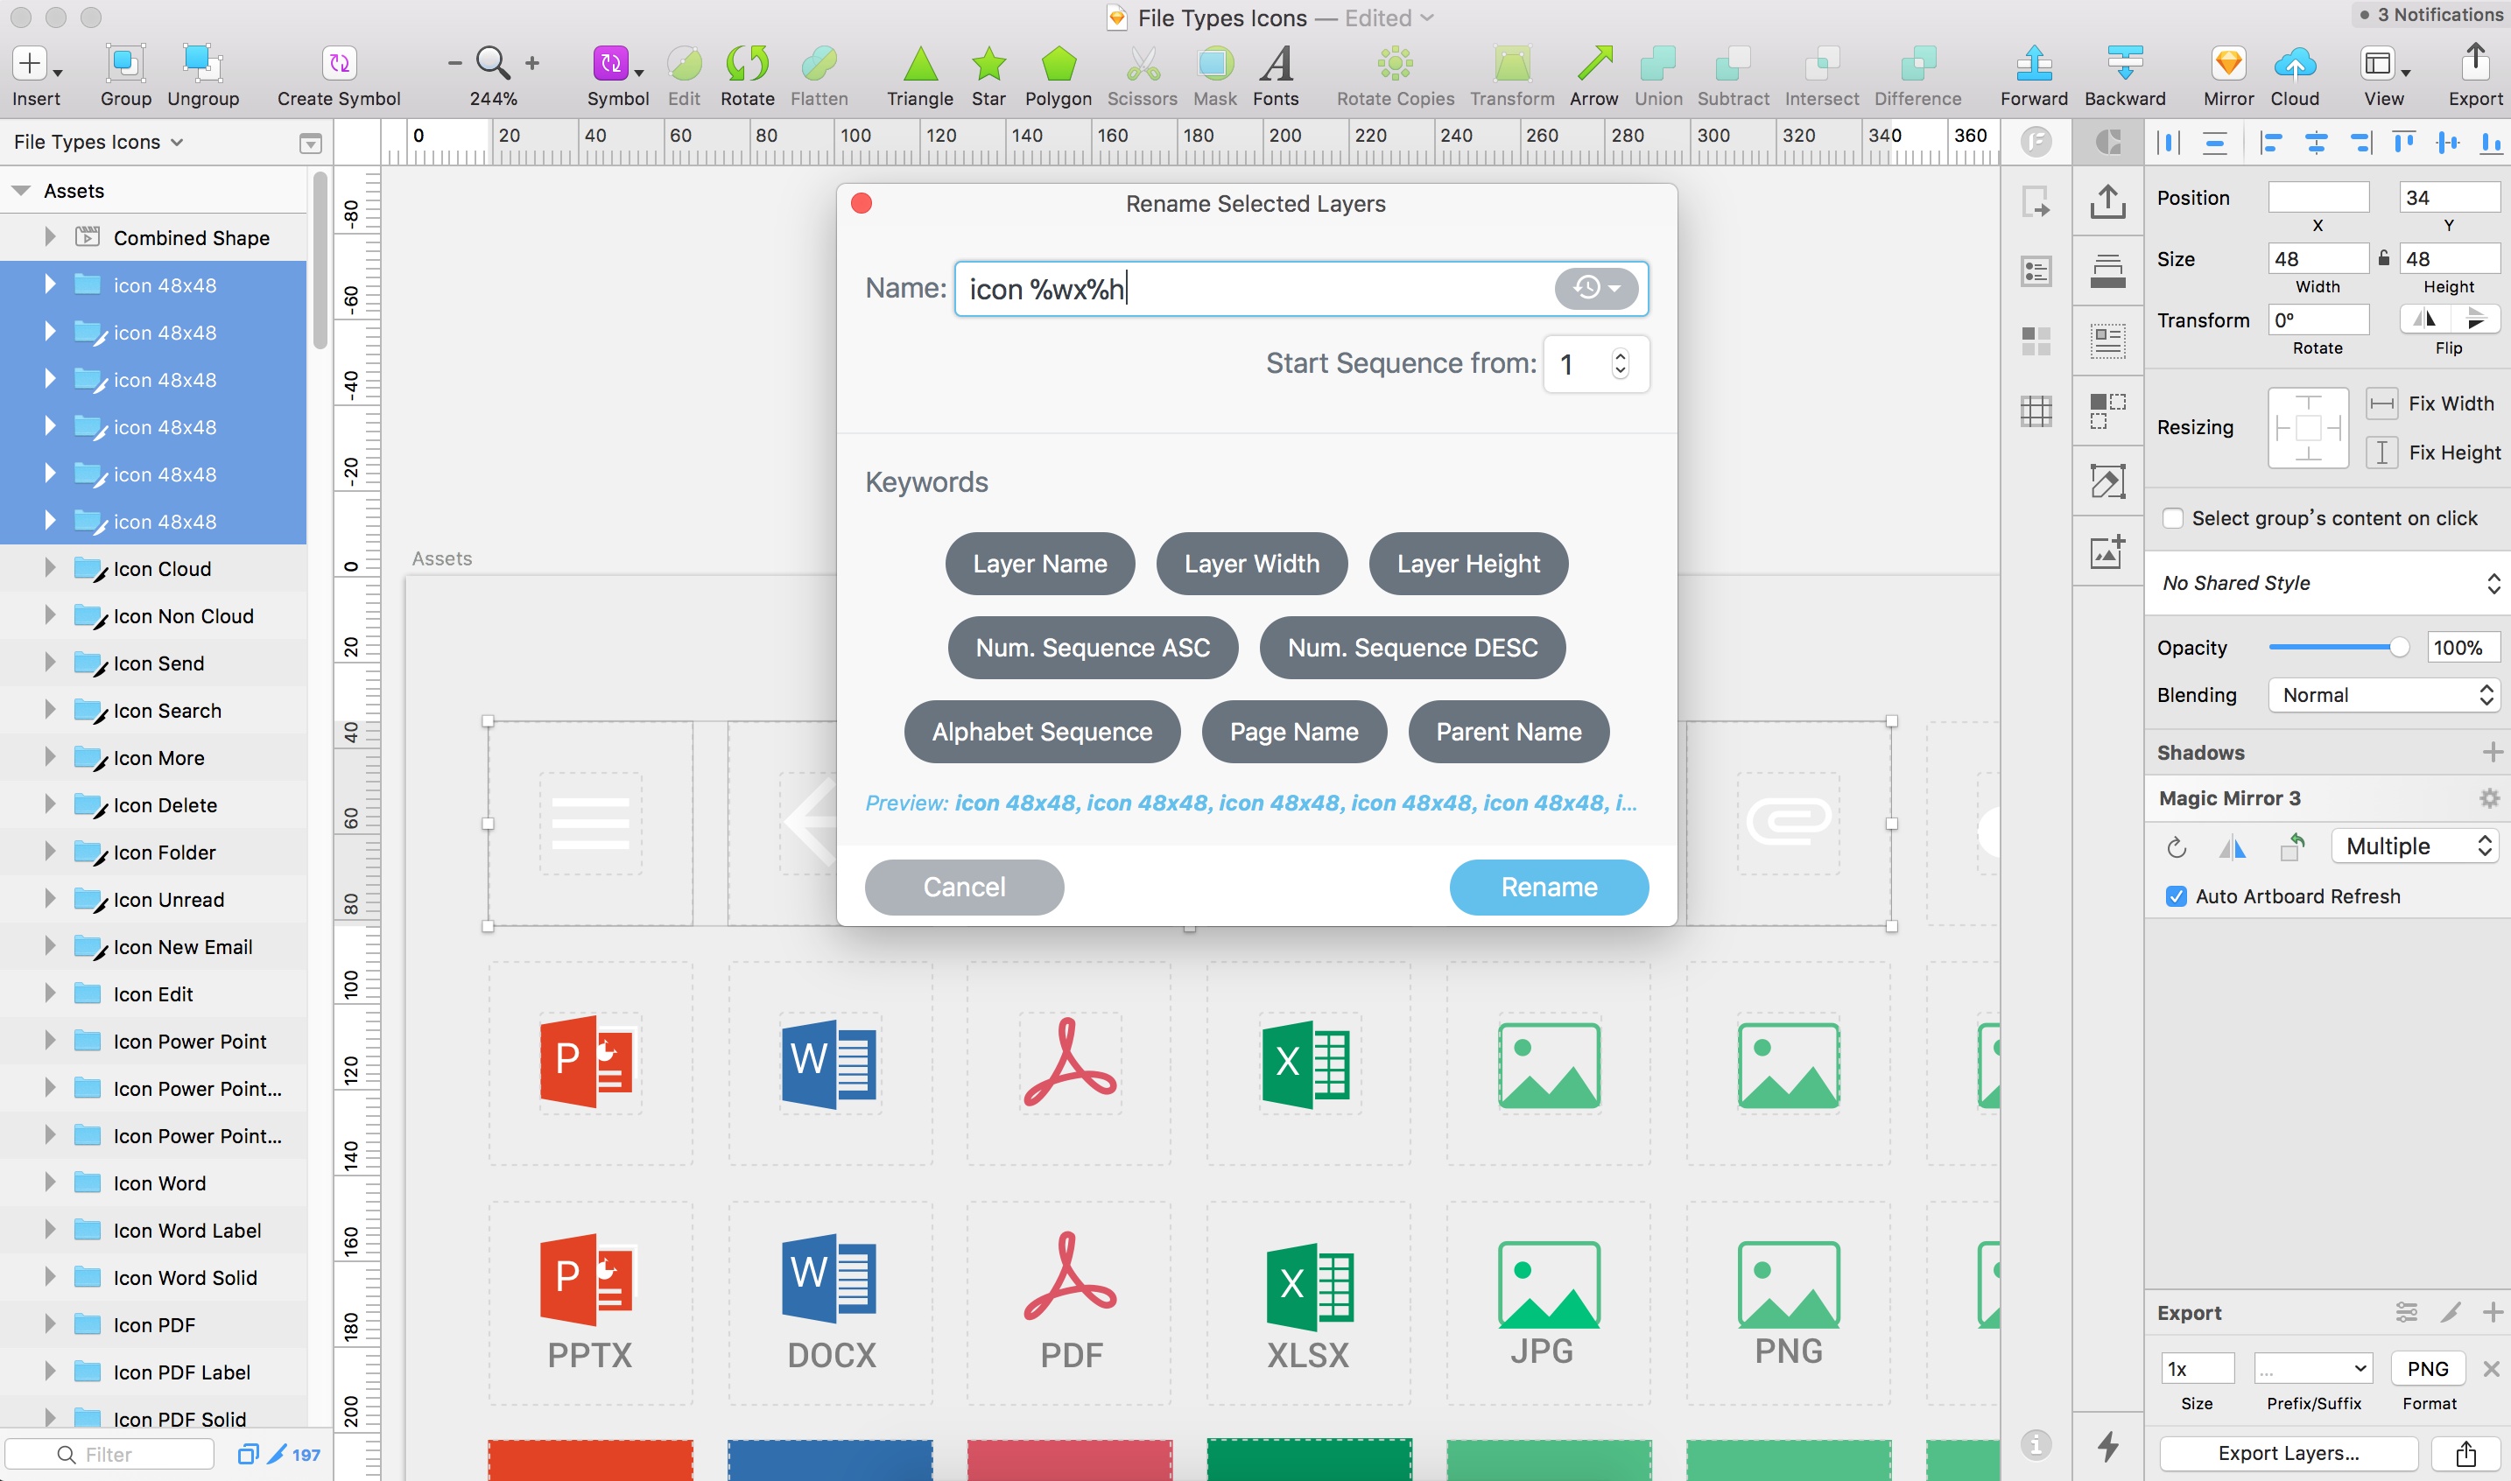Screen dimensions: 2511x1481
Task: Select the Icon PDF Label layer
Action: [181, 1372]
